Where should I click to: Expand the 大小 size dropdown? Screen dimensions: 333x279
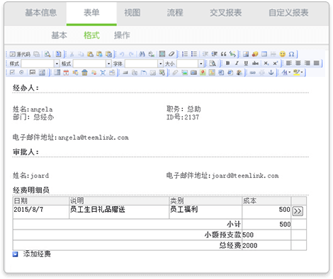(x=190, y=64)
